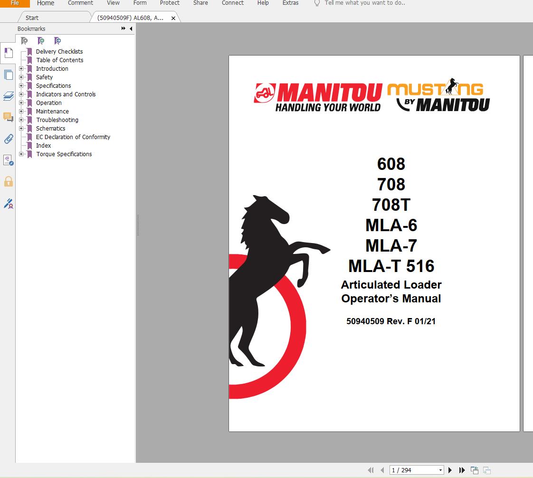Expand the Troubleshooting bookmark
Screen dimensions: 533x478
(21, 120)
